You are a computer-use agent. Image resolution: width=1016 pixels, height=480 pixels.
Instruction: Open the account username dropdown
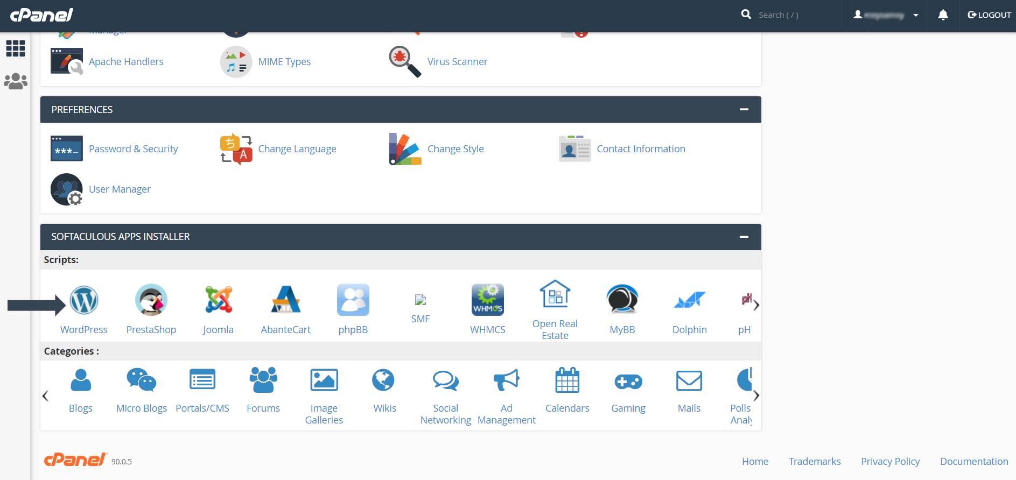coord(886,15)
